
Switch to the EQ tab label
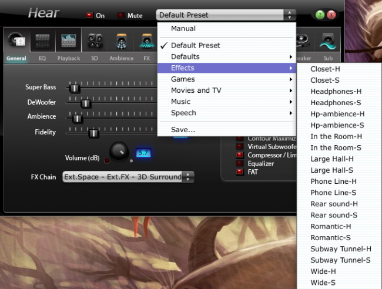click(42, 58)
